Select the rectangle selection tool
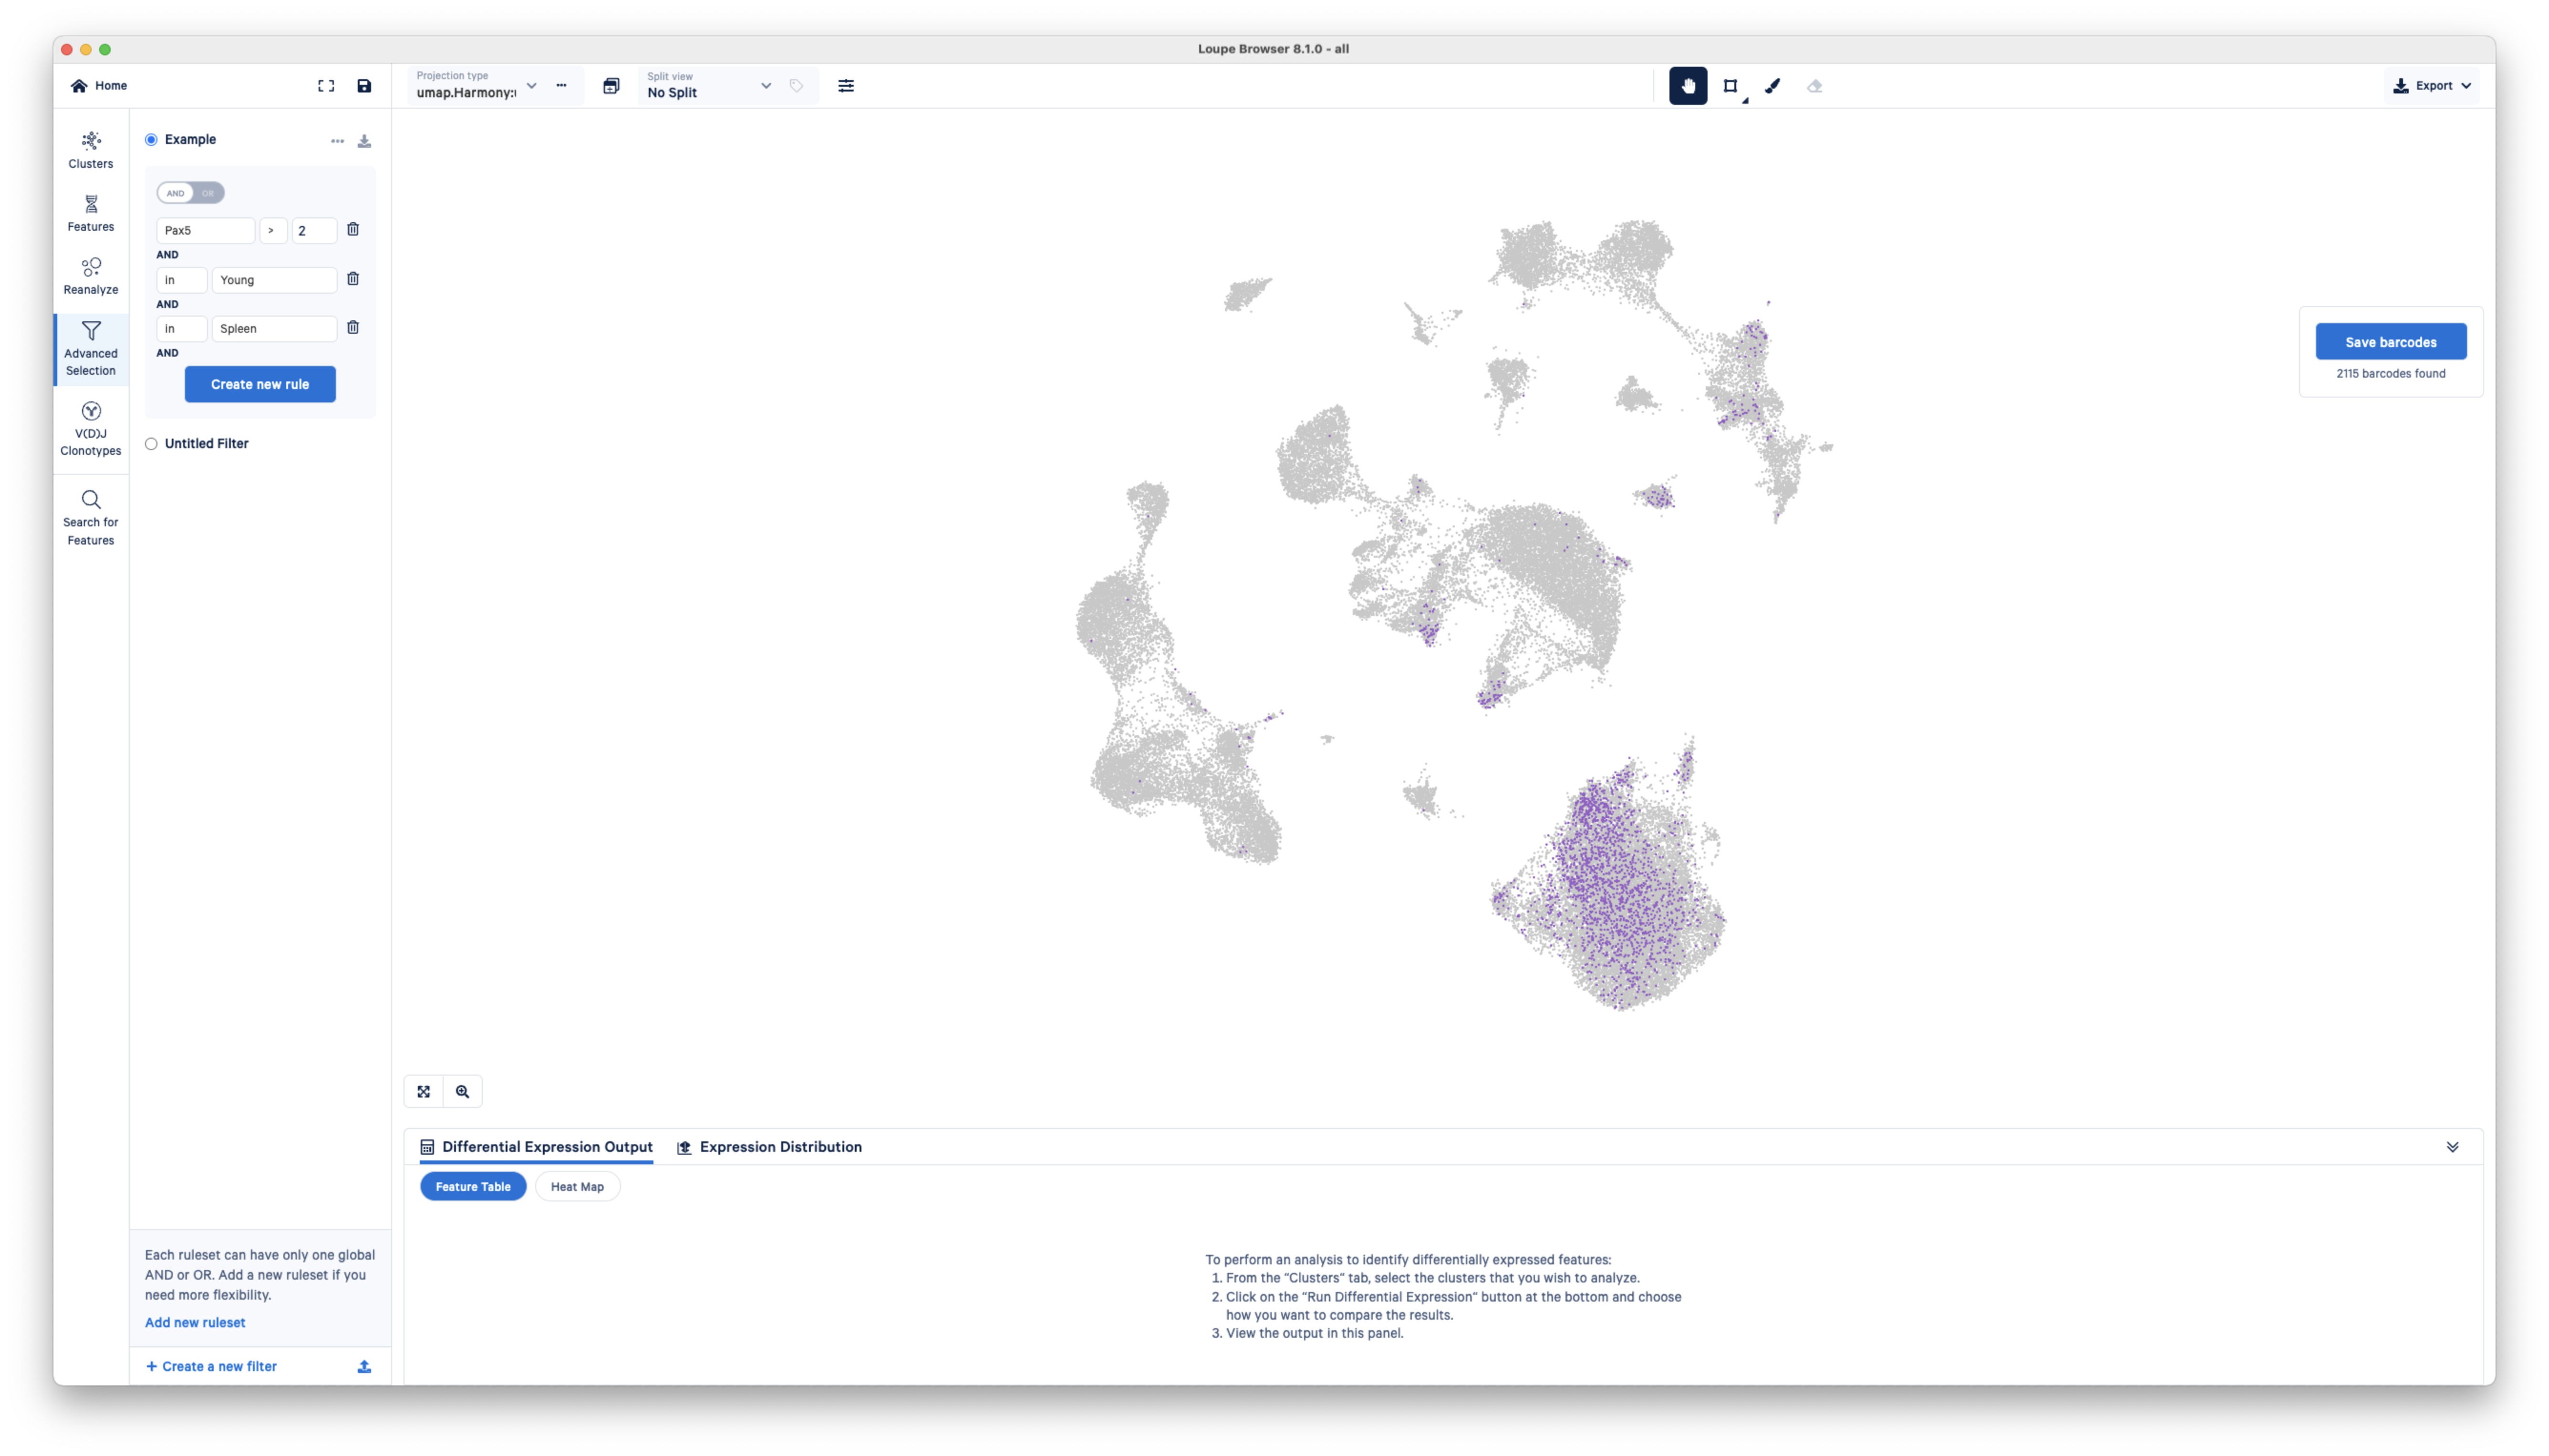This screenshot has width=2549, height=1456. pos(1730,86)
